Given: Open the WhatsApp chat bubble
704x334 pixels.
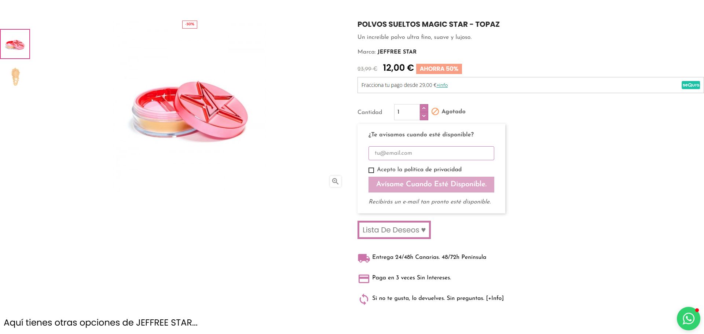Looking at the screenshot, I should (x=688, y=318).
